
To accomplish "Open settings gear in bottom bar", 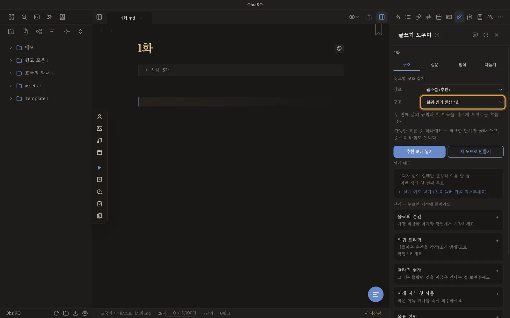I will click(x=85, y=313).
